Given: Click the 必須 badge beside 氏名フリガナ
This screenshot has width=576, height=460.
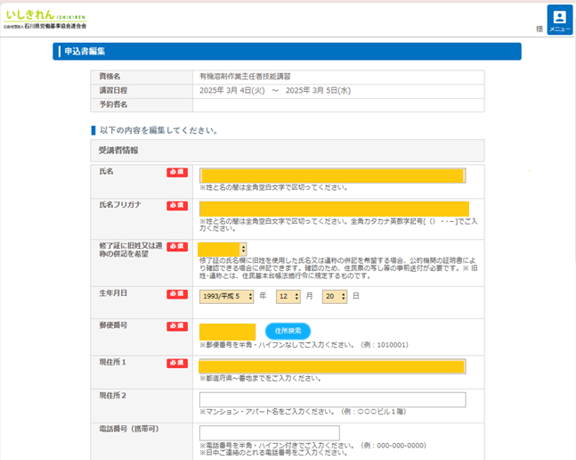Looking at the screenshot, I should pos(177,206).
